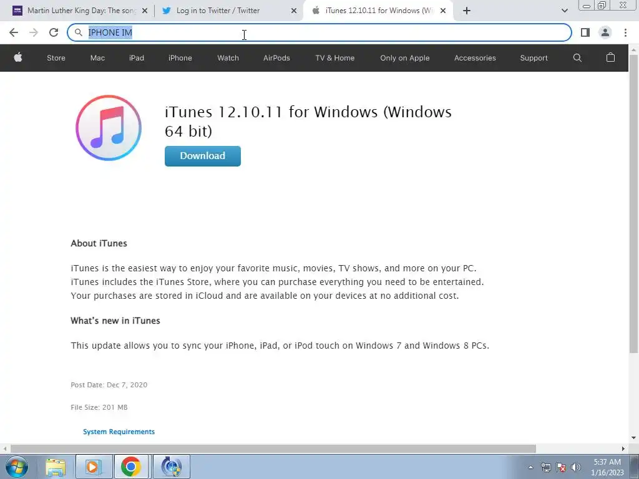
Task: Open the iPad menu item
Action: pyautogui.click(x=137, y=58)
